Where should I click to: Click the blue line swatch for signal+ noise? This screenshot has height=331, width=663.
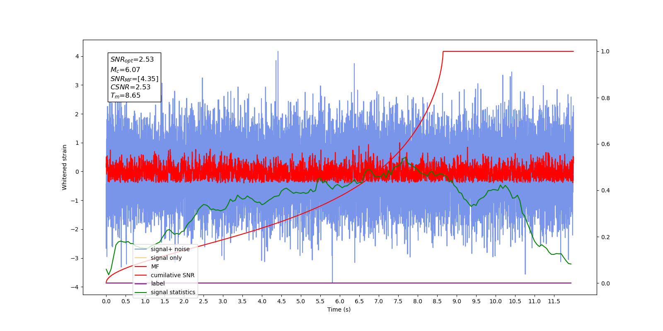(x=141, y=249)
